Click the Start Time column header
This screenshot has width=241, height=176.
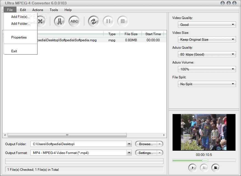[x=153, y=34]
